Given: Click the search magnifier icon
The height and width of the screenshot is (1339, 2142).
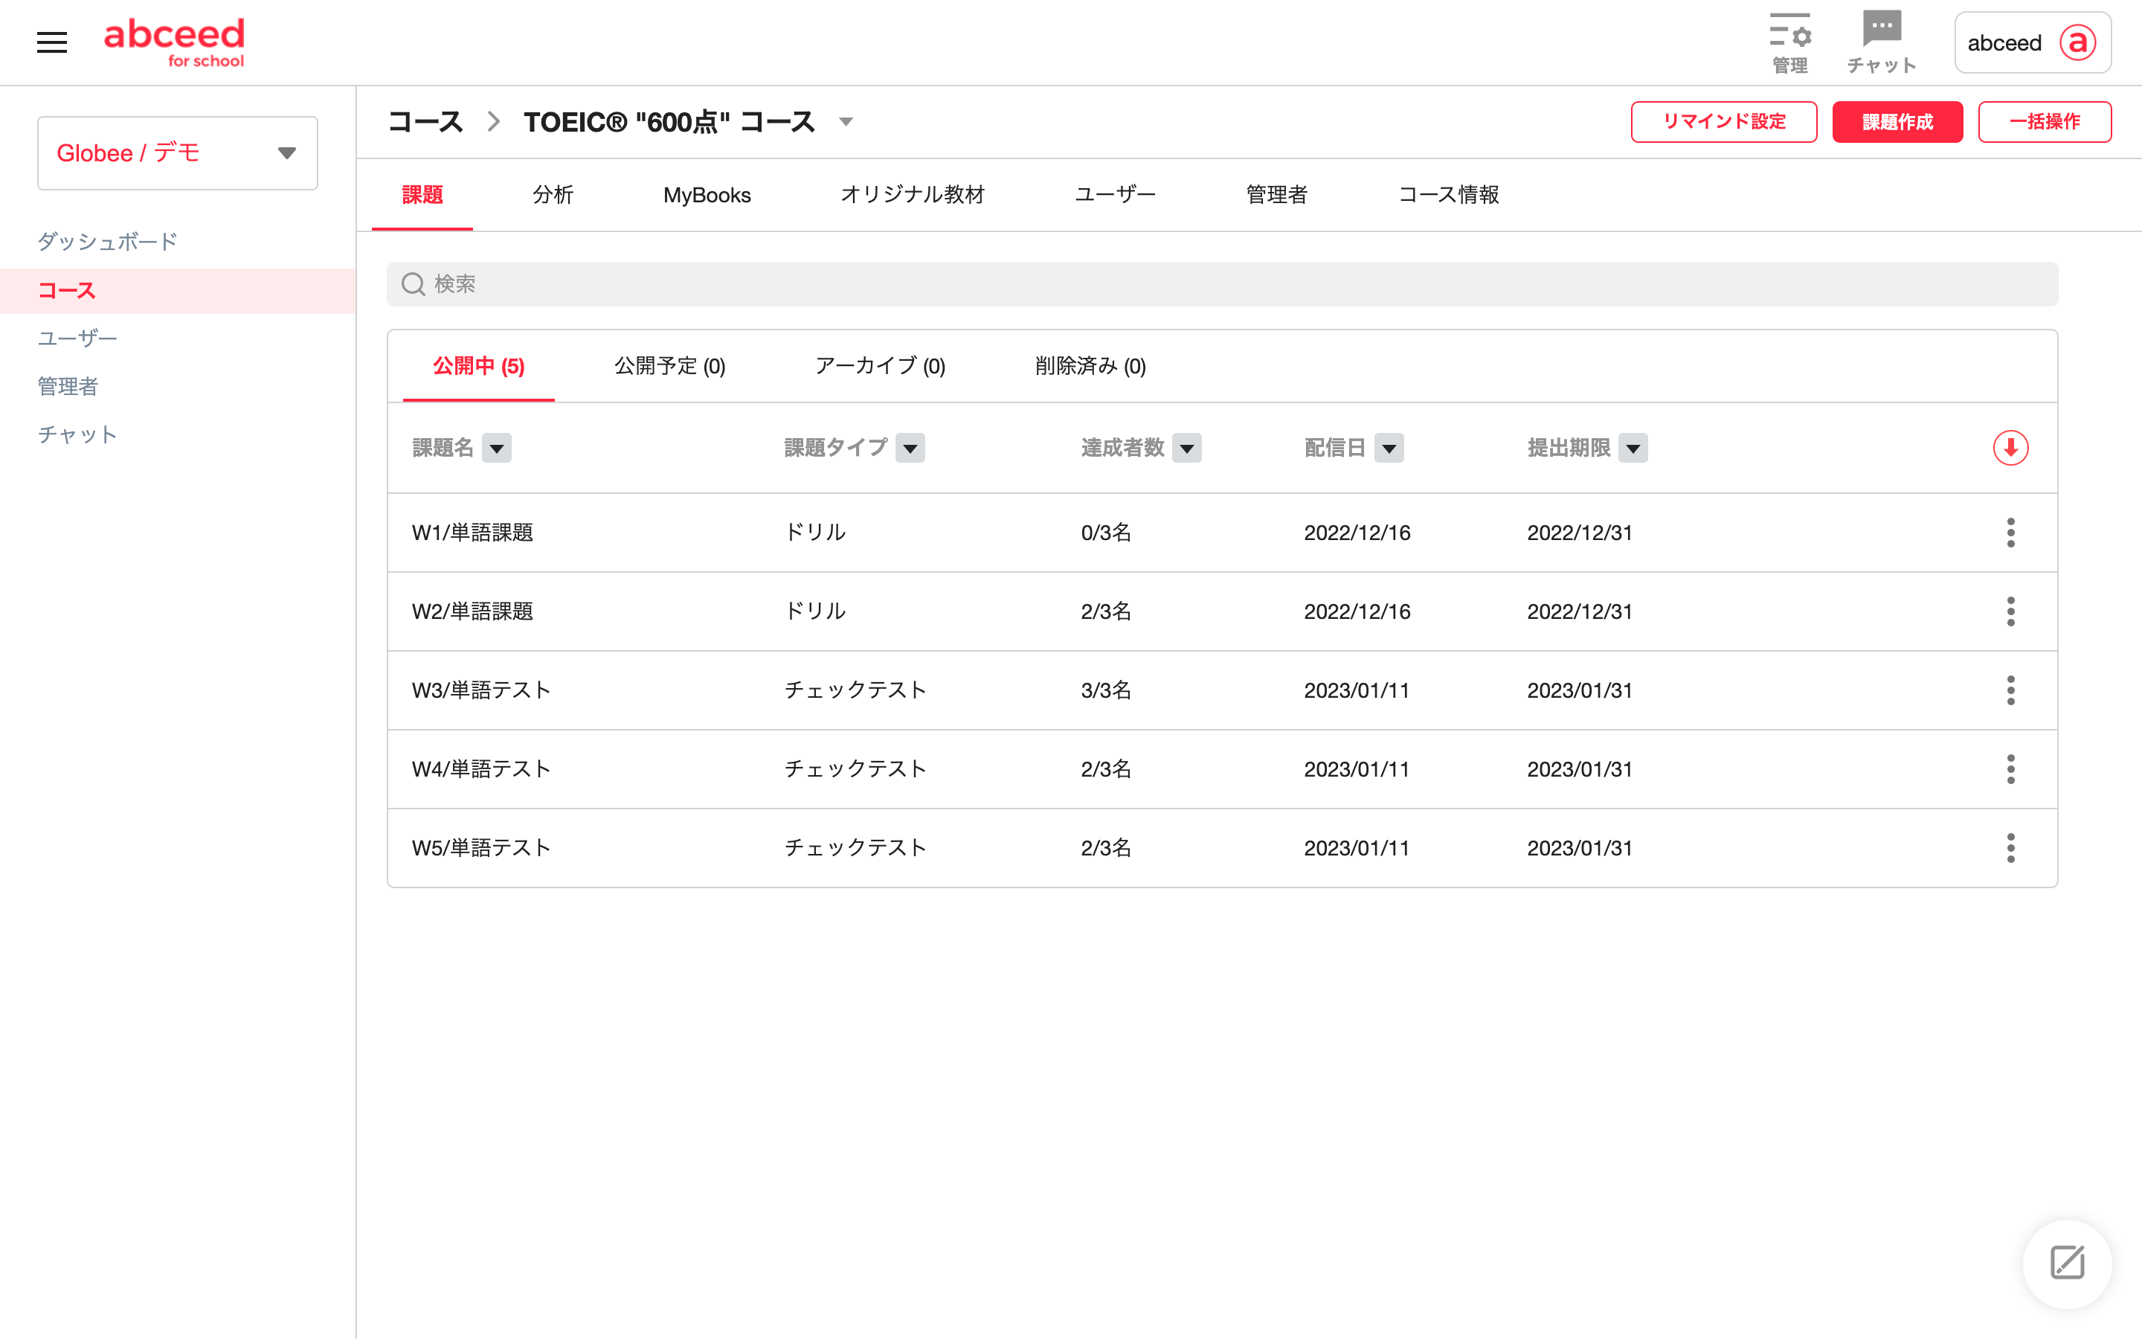Looking at the screenshot, I should click(414, 283).
